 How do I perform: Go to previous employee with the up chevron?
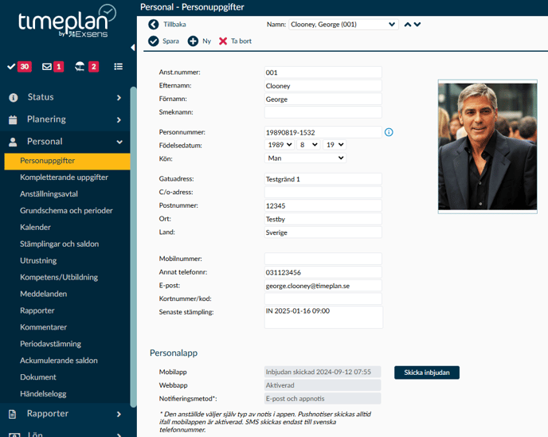[408, 25]
